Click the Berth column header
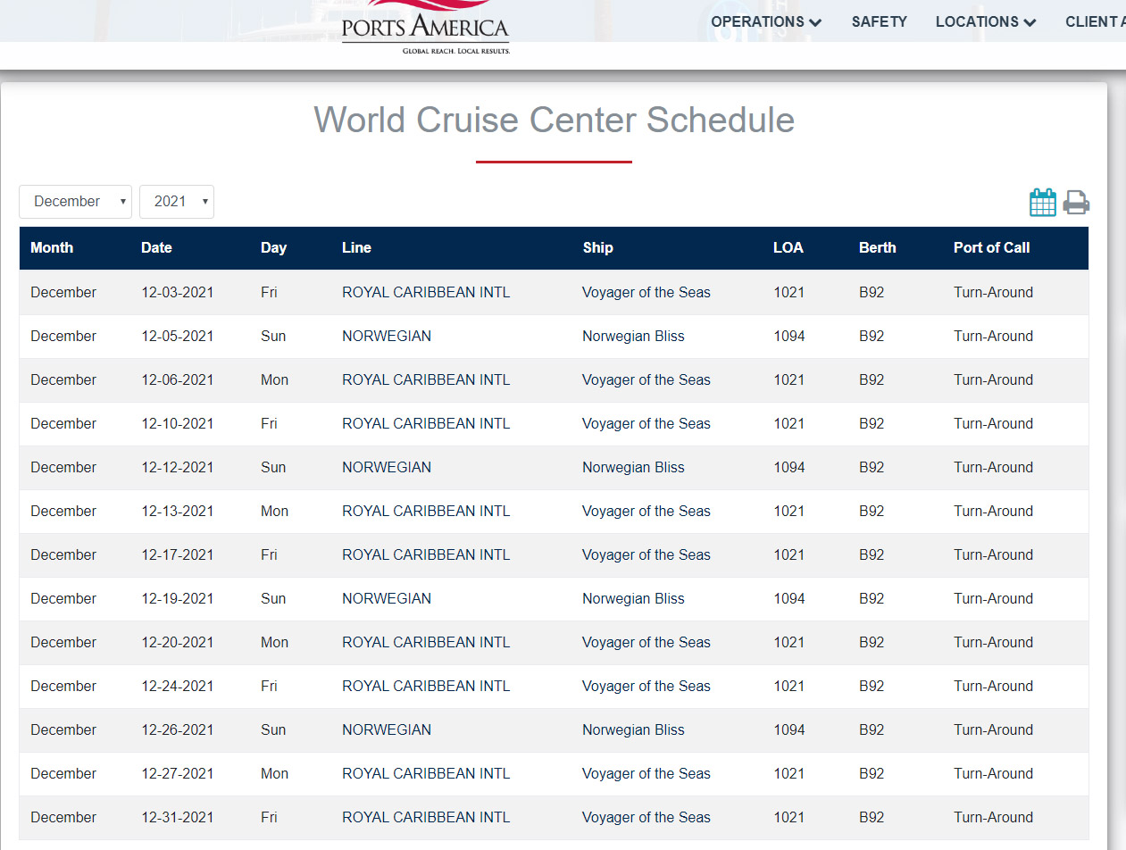This screenshot has width=1126, height=850. pos(877,248)
